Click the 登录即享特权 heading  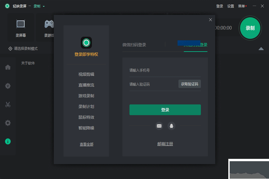coord(86,54)
